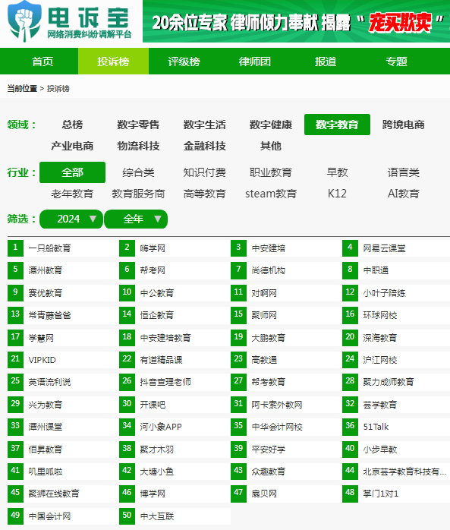Switch to the 评级榜 tab

tap(184, 62)
